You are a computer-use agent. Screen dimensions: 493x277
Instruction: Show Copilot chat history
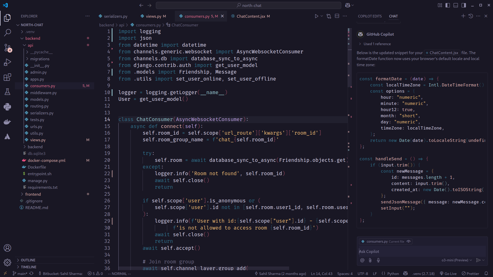click(x=471, y=16)
